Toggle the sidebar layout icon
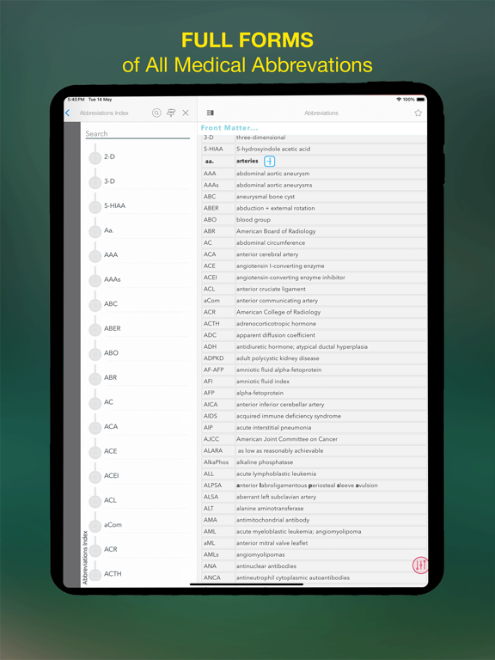 click(x=211, y=113)
